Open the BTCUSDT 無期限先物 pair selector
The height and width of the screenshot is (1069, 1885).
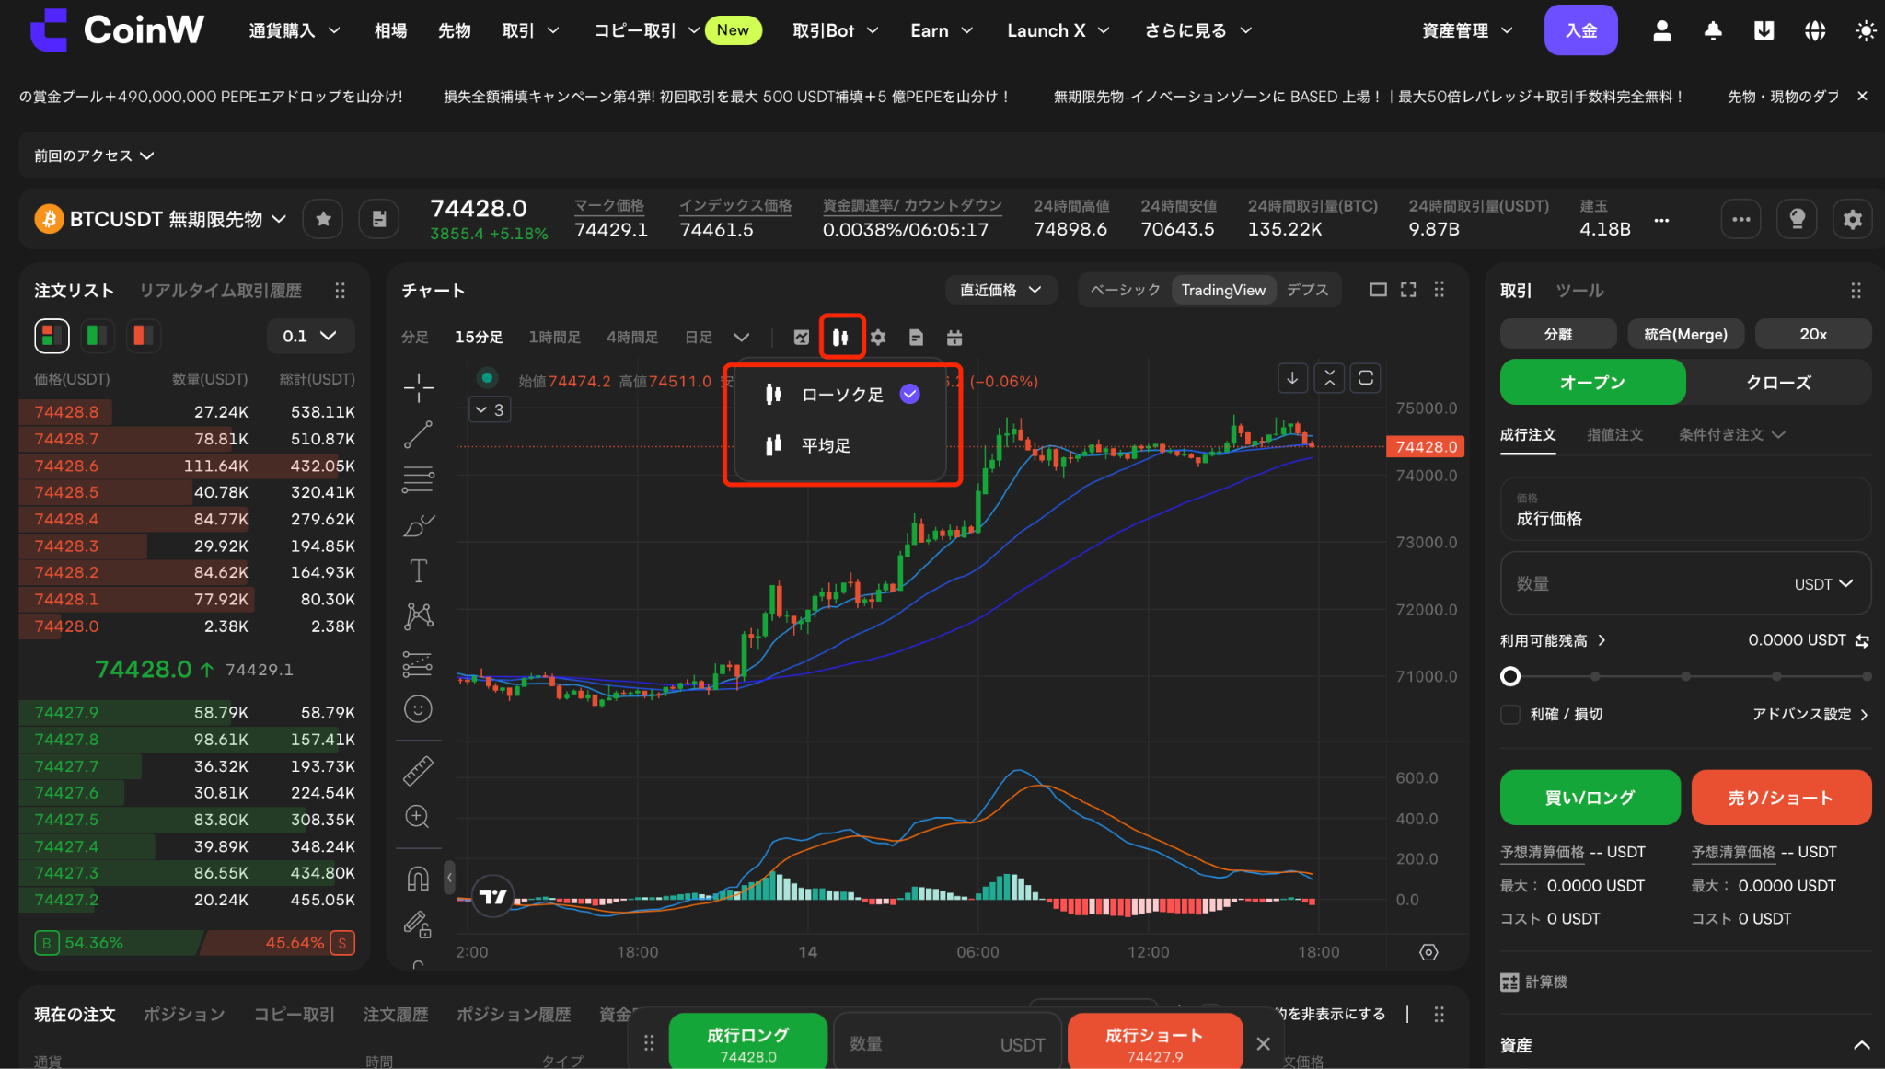[x=161, y=219]
